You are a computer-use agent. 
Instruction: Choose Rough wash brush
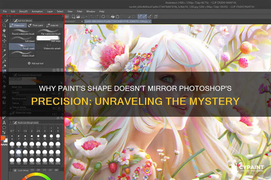click(x=22, y=47)
